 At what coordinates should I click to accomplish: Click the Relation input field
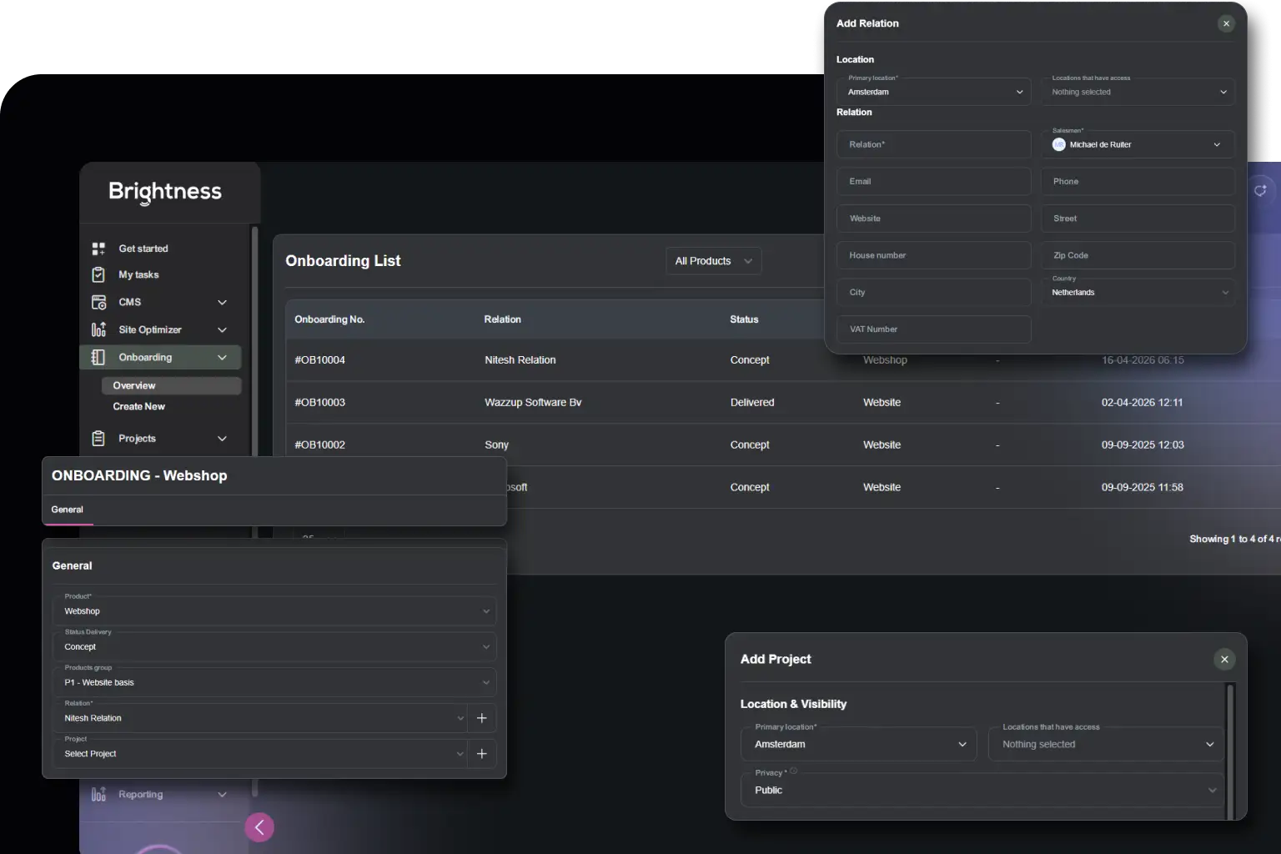tap(934, 144)
